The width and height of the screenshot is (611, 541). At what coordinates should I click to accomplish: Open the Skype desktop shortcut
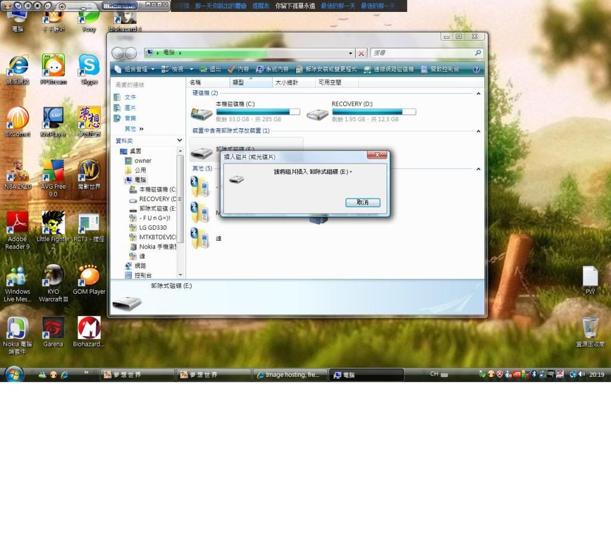pos(89,66)
